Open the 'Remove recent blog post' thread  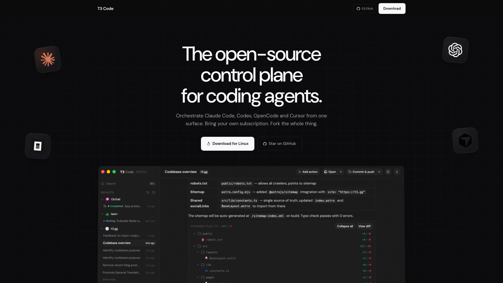click(x=129, y=265)
